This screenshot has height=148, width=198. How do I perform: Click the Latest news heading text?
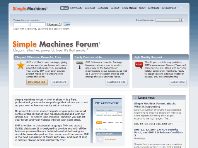(x=146, y=98)
